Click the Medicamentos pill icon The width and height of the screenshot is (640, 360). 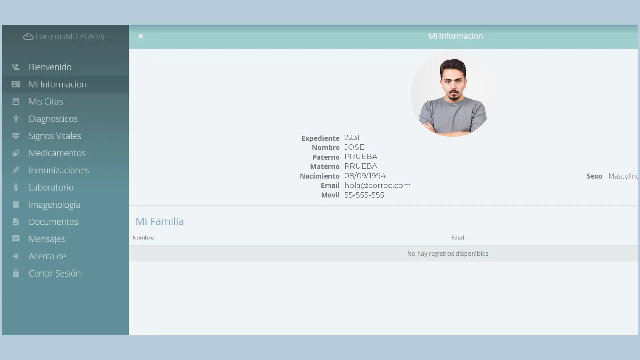tap(16, 153)
